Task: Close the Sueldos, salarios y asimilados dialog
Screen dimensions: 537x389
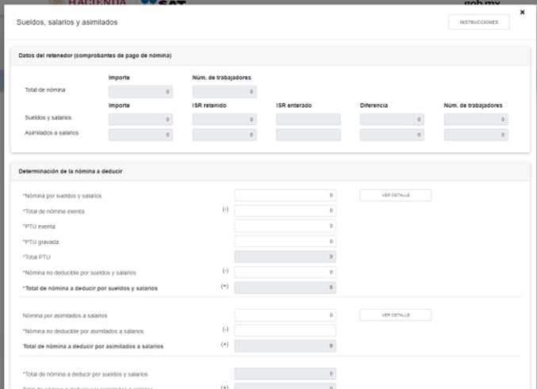Action: click(522, 13)
